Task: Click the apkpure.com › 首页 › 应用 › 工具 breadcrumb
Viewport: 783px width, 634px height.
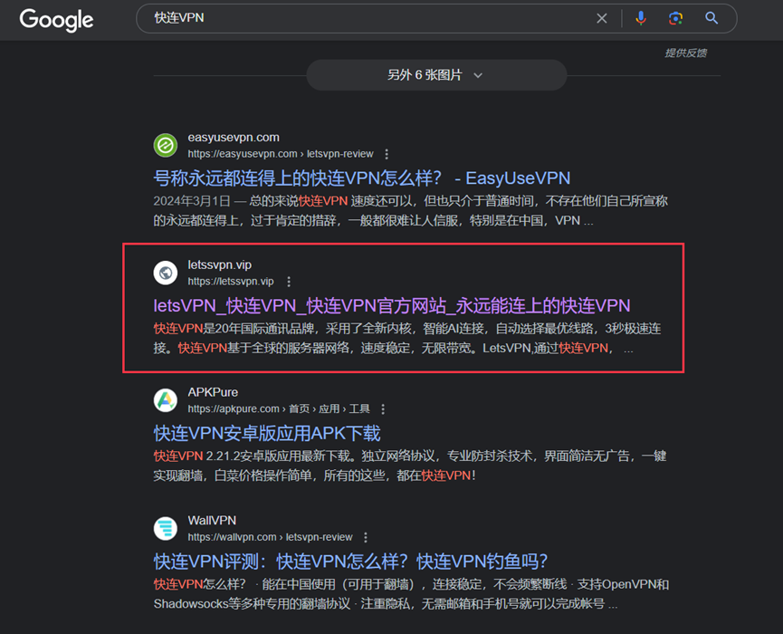Action: pyautogui.click(x=279, y=408)
